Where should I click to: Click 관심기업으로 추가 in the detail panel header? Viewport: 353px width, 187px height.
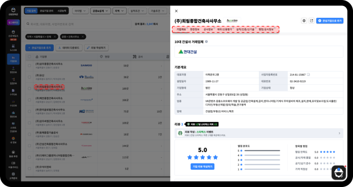330,21
